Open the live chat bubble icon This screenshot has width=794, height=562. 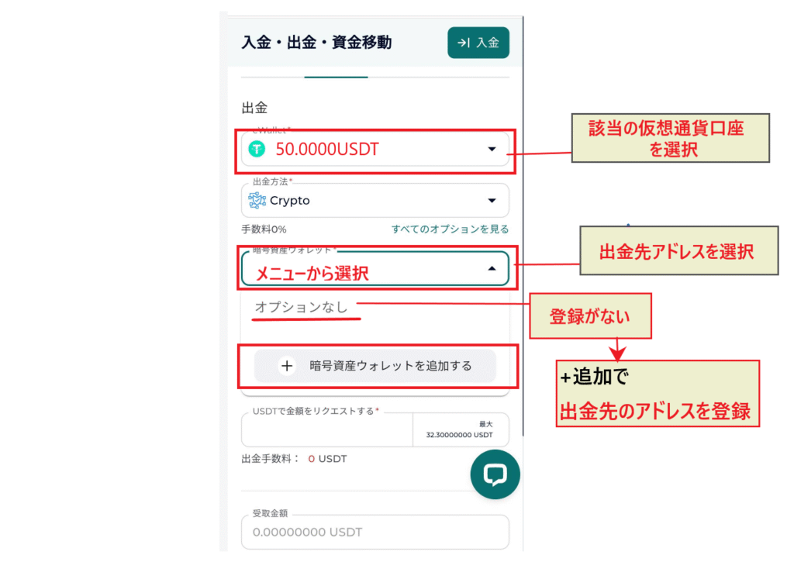495,474
